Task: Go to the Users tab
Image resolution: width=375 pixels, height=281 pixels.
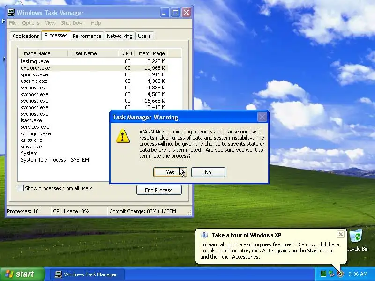Action: [x=144, y=36]
